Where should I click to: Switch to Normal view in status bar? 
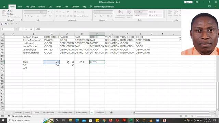[181, 116]
